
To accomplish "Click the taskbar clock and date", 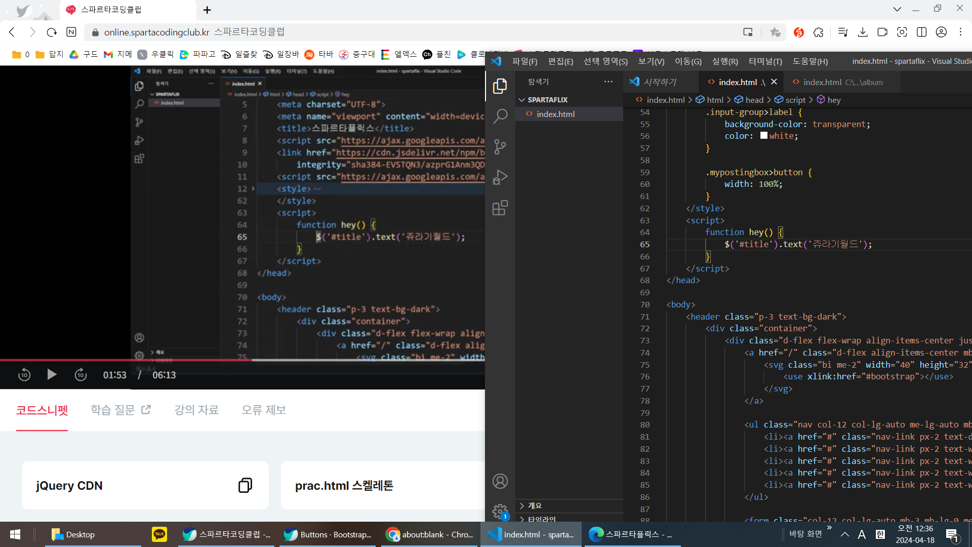I will pyautogui.click(x=915, y=534).
